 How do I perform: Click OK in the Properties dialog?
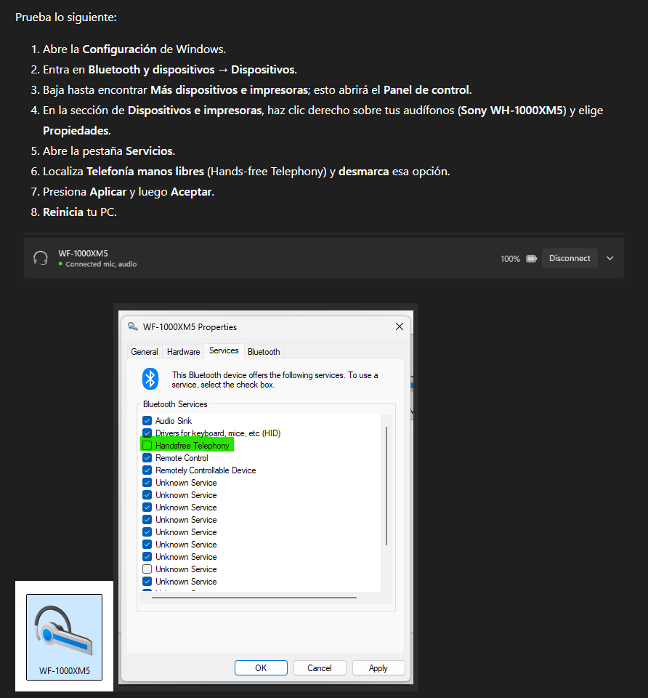tap(261, 667)
